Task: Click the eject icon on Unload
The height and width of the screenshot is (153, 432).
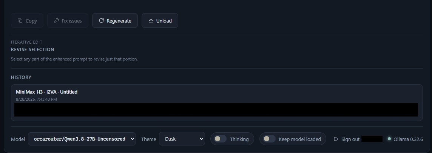Action: point(151,21)
